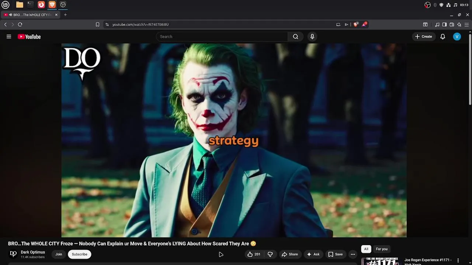472x265 pixels.
Task: Open the Brave Wallet icon
Action: click(452, 24)
